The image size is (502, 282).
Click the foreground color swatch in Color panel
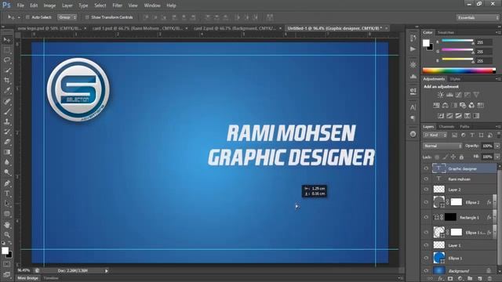[x=426, y=43]
